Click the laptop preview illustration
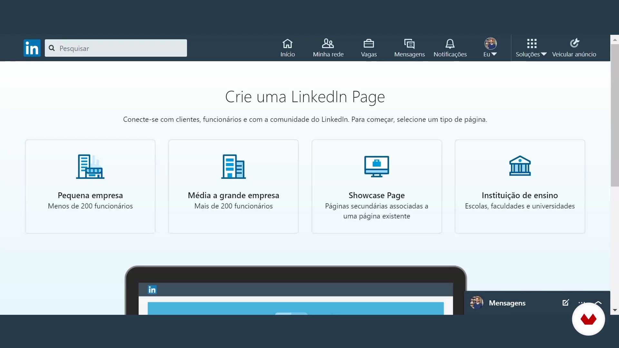Screen dimensions: 619x348 [x=296, y=290]
